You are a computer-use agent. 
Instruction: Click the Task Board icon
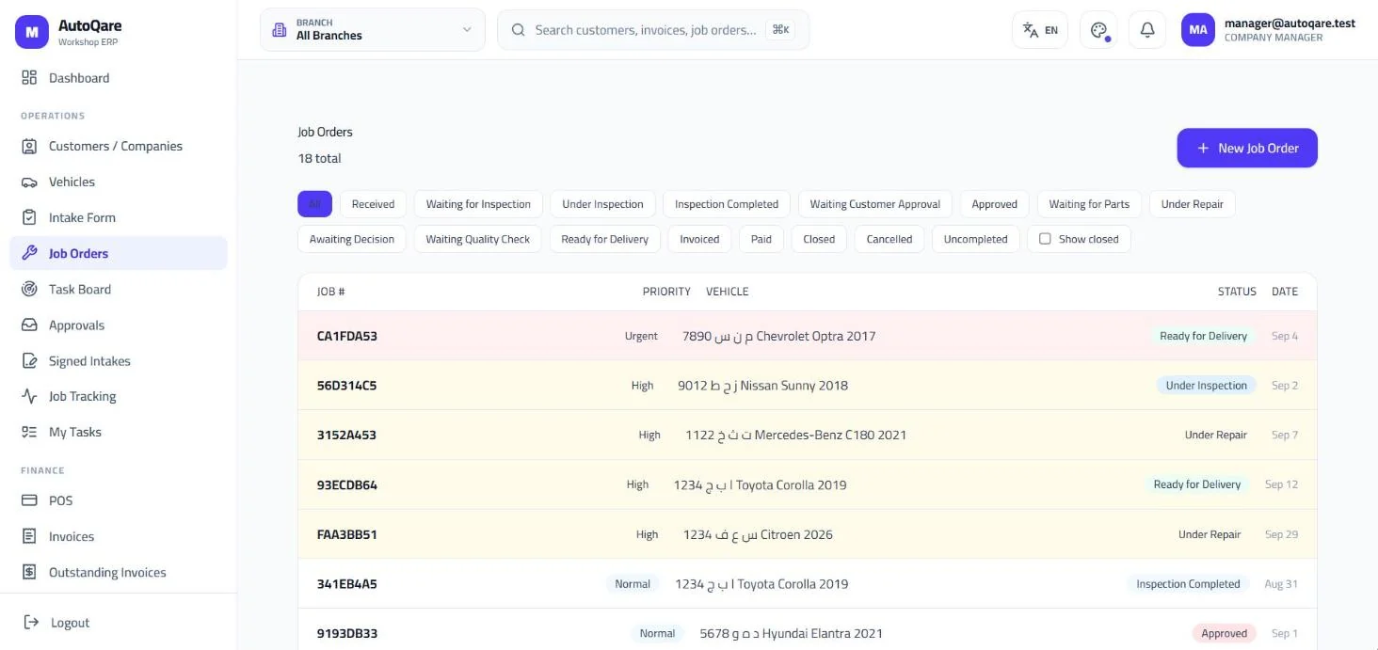click(29, 289)
